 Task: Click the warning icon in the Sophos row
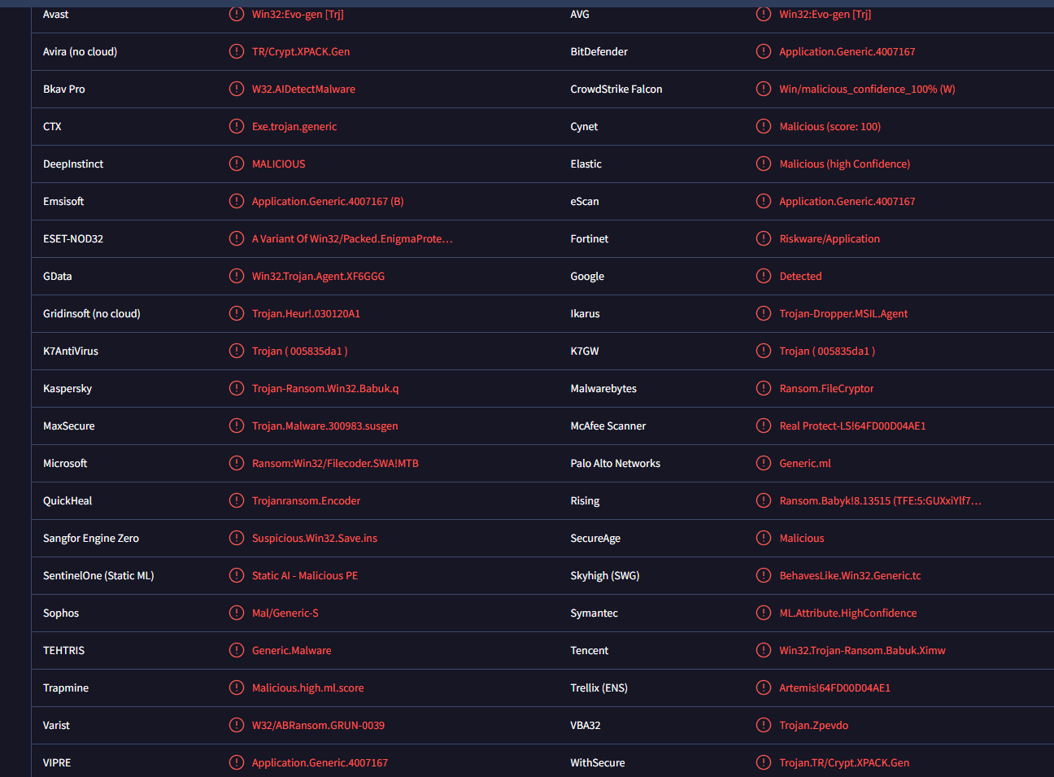(x=237, y=613)
